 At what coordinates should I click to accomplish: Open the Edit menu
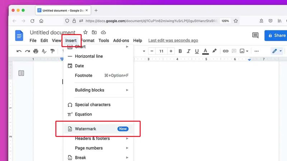(44, 40)
